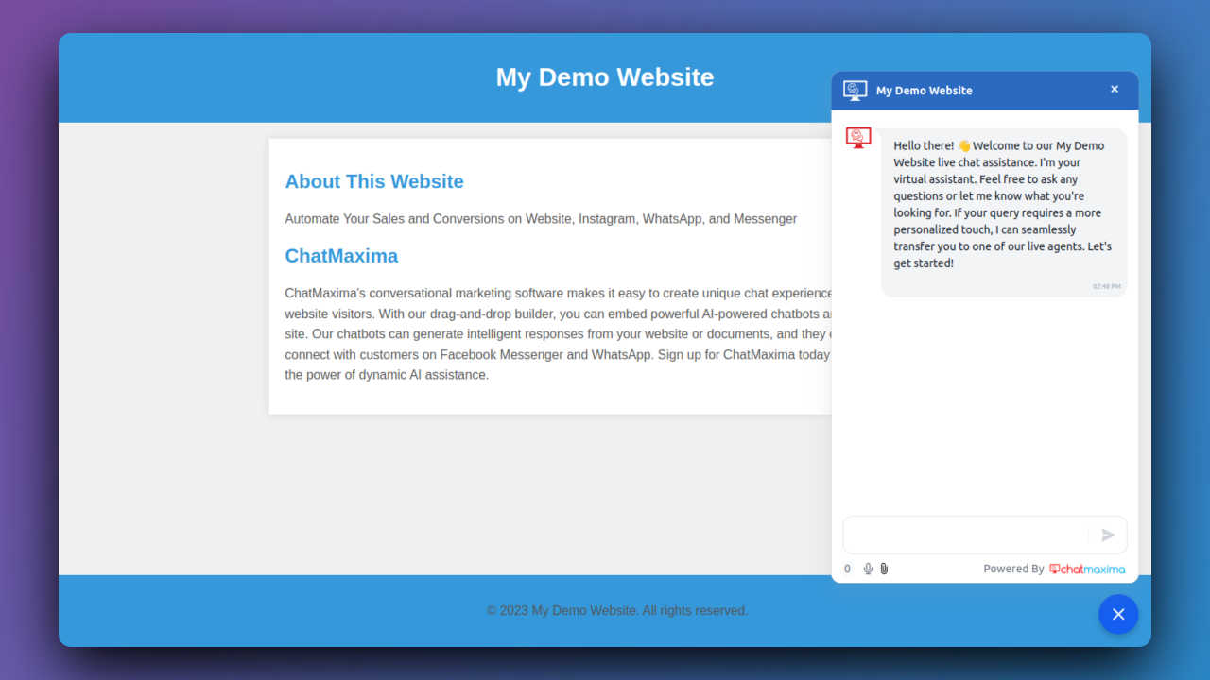Click the About This Website heading
The image size is (1210, 680).
pyautogui.click(x=374, y=181)
